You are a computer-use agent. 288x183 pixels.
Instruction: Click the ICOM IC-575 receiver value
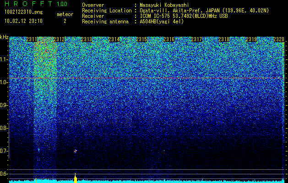pos(184,16)
